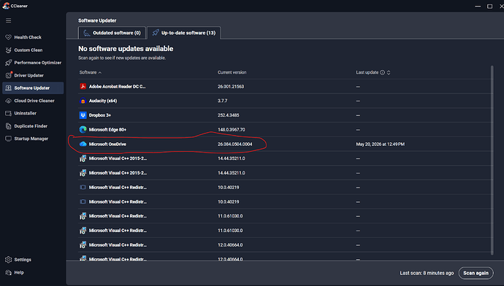Viewport: 504px width, 286px height.
Task: Select the Adobe Acrobat Reader DC row
Action: pos(286,86)
